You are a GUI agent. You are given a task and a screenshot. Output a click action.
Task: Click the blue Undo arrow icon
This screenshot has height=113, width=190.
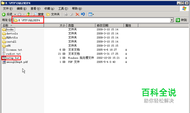pyautogui.click(x=83, y=14)
